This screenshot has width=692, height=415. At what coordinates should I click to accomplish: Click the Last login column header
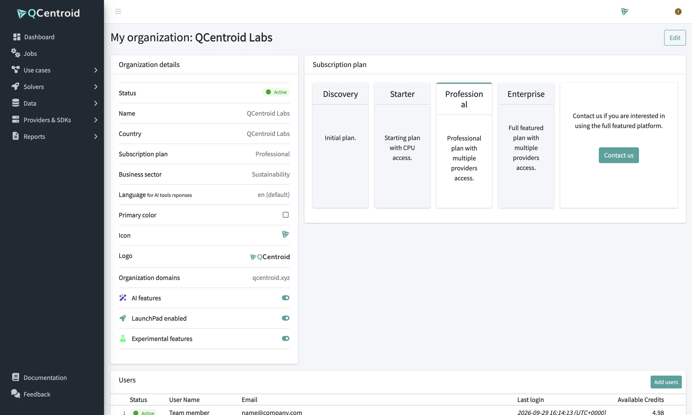coord(530,400)
